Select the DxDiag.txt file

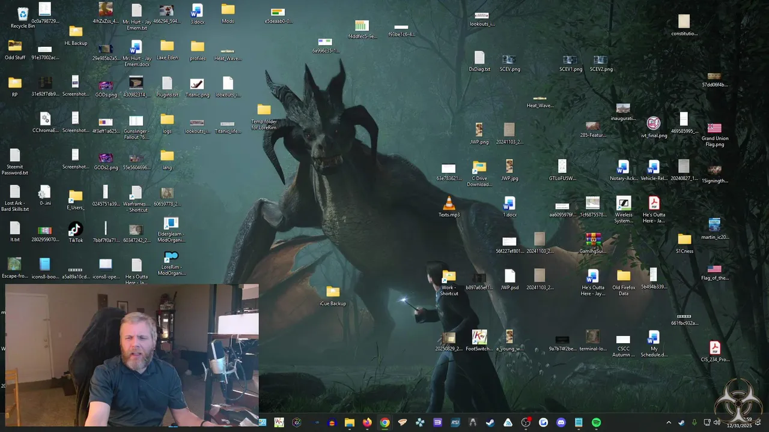pos(479,61)
